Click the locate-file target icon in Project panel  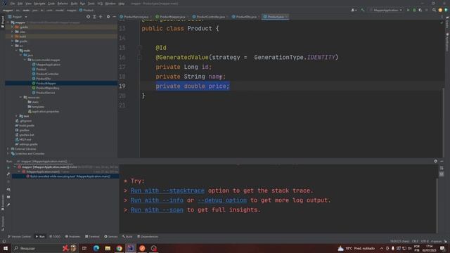pos(88,17)
